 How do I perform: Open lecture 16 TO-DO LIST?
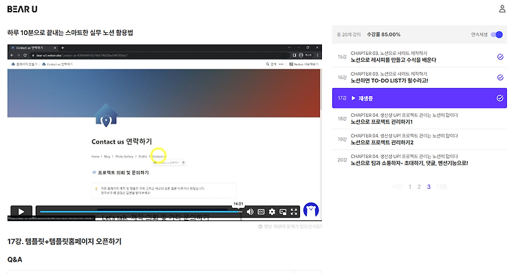[x=420, y=78]
